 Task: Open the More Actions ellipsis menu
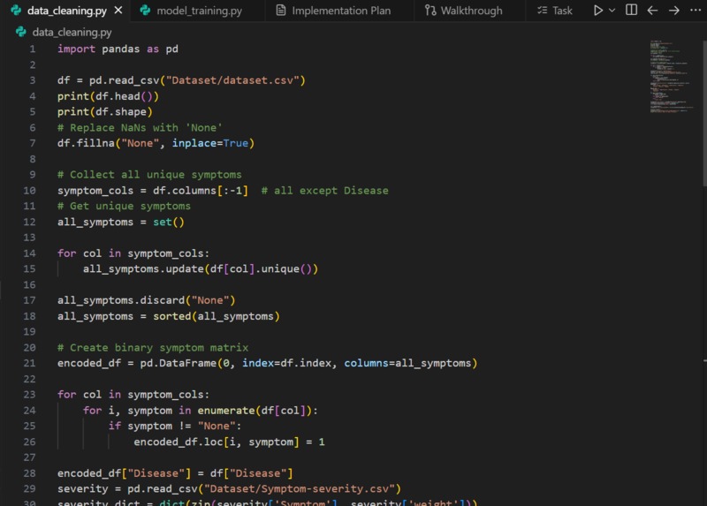[x=696, y=10]
